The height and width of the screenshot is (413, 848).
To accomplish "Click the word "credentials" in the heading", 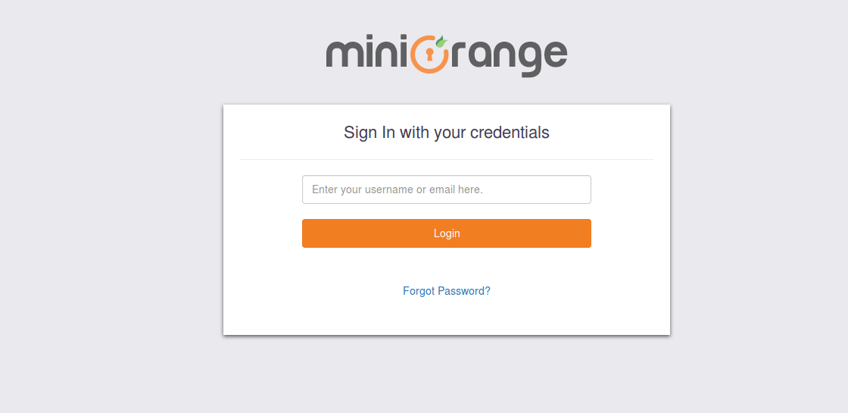I will click(x=510, y=133).
